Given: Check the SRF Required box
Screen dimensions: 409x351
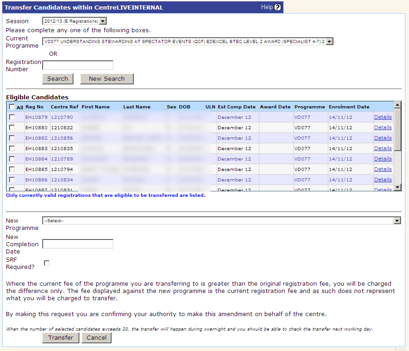Looking at the screenshot, I should tap(47, 263).
